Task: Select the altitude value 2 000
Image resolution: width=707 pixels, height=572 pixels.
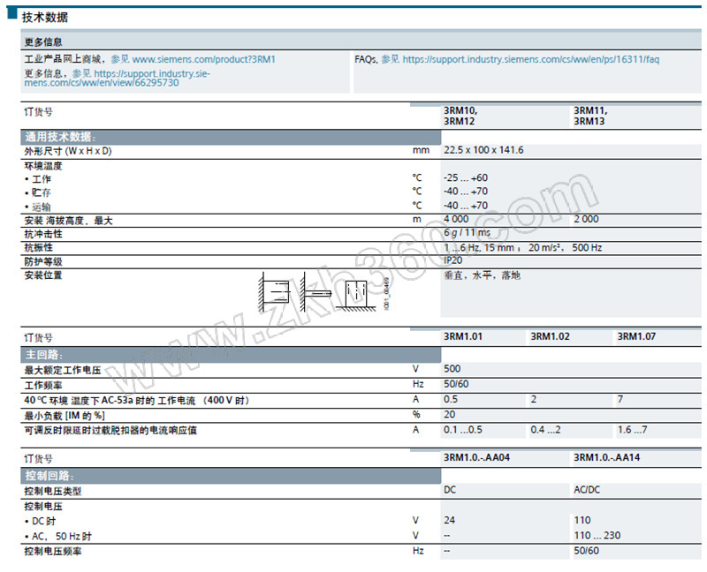Action: (x=586, y=219)
